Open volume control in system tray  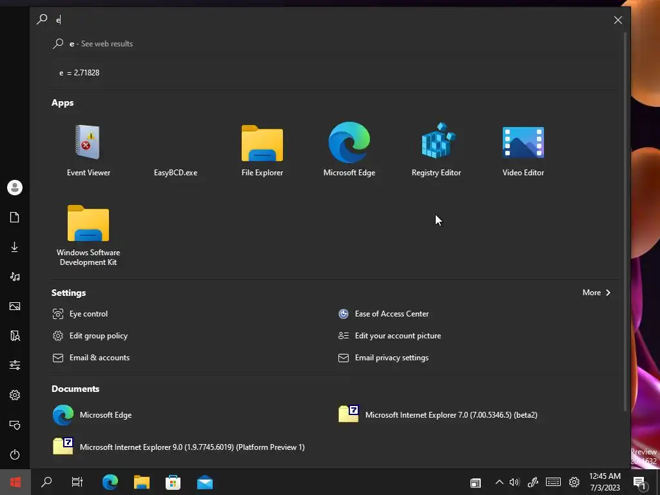(x=514, y=482)
